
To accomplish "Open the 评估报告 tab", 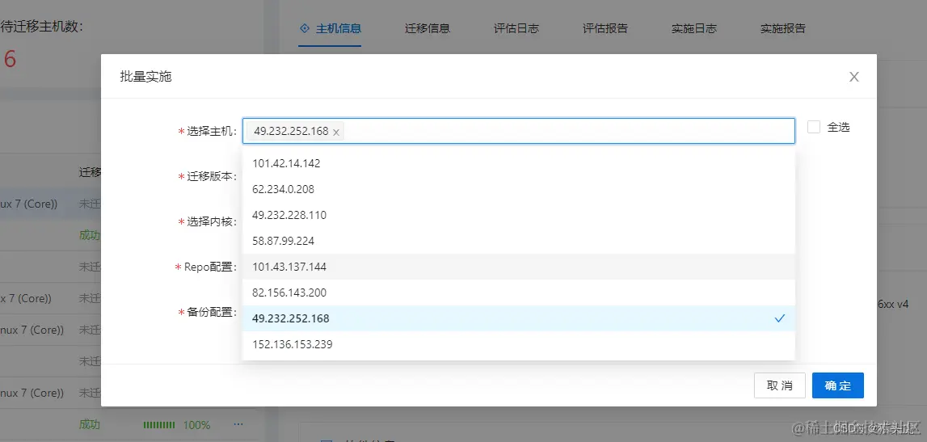I will coord(605,28).
